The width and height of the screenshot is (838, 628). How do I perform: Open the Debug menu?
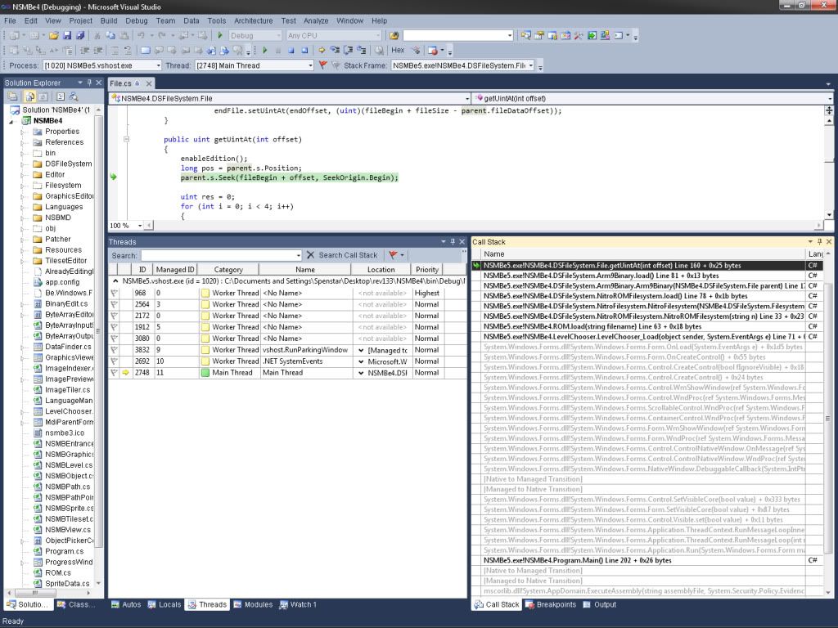pyautogui.click(x=137, y=20)
